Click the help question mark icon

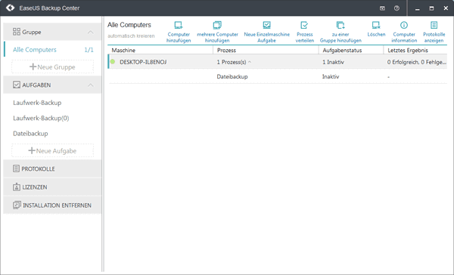click(396, 8)
